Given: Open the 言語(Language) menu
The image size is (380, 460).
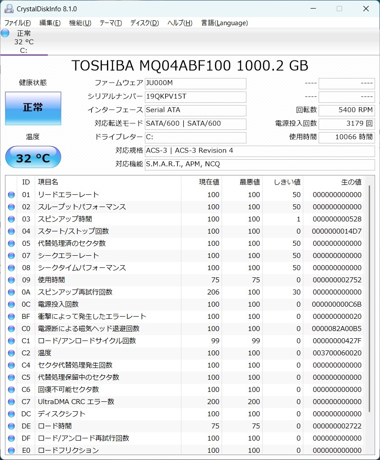Looking at the screenshot, I should pos(224,23).
